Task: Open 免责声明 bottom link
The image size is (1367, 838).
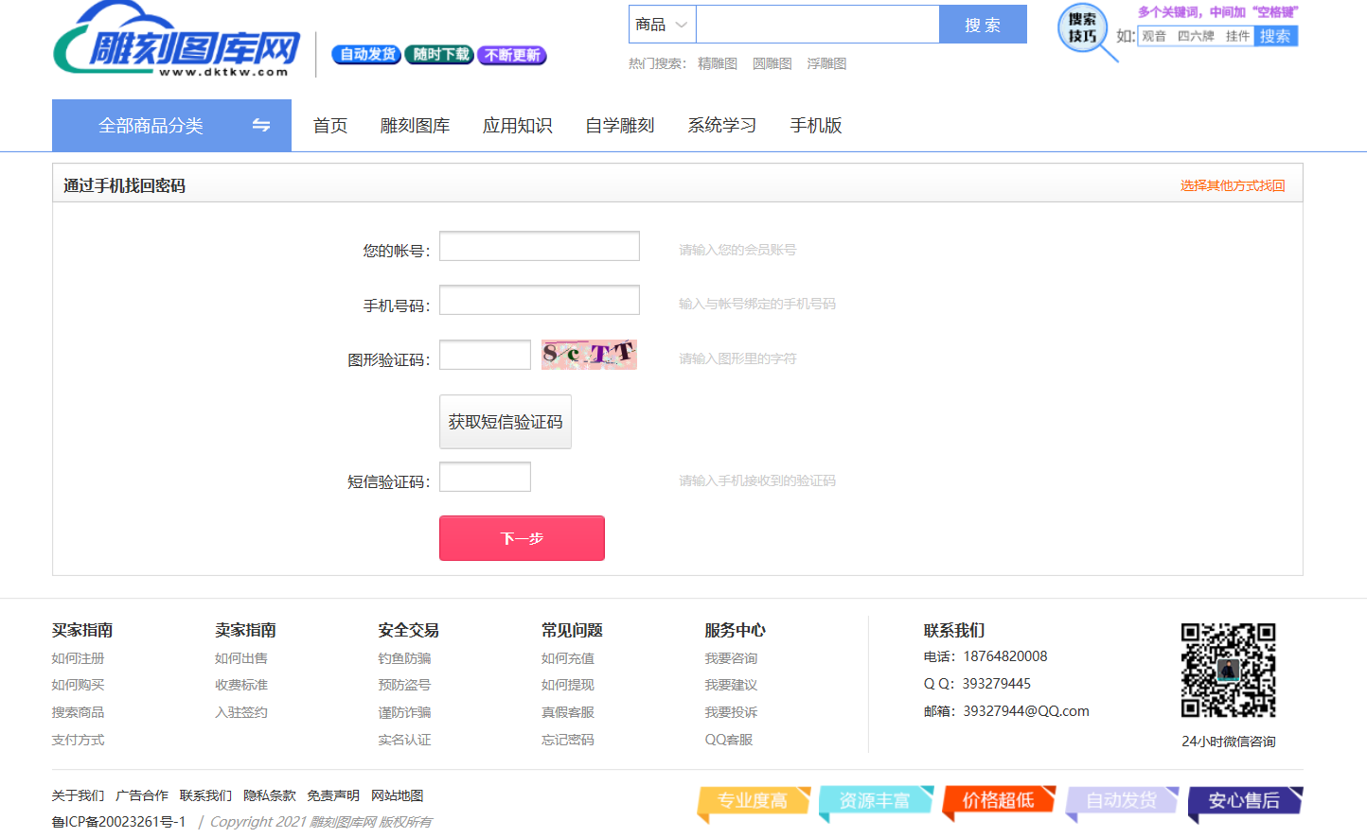Action: [x=333, y=795]
